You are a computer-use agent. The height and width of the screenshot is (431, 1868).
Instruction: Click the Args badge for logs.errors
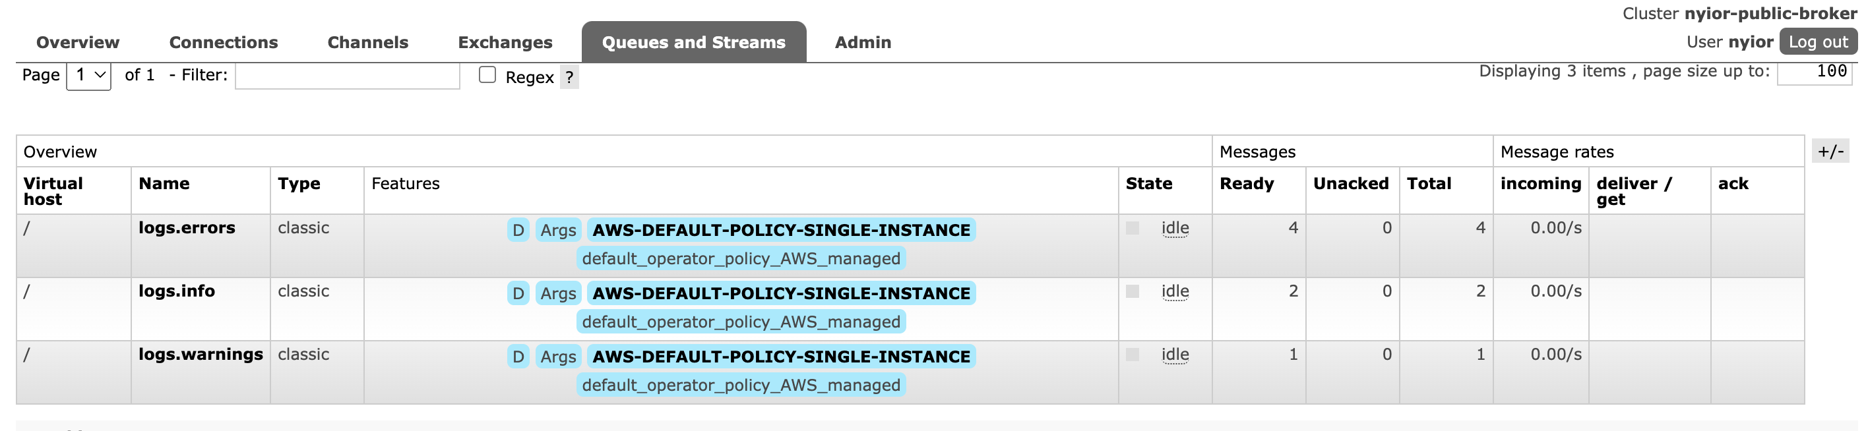[x=557, y=231]
